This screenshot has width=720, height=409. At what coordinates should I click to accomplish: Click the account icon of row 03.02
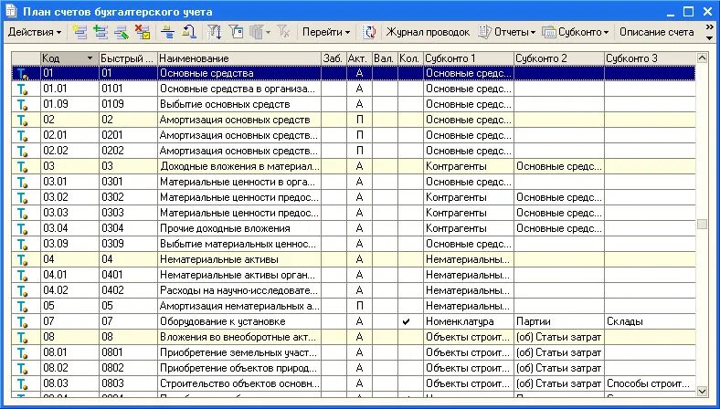[22, 198]
